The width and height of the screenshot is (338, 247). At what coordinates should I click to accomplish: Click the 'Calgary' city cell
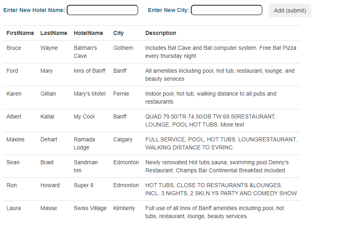[x=123, y=139]
